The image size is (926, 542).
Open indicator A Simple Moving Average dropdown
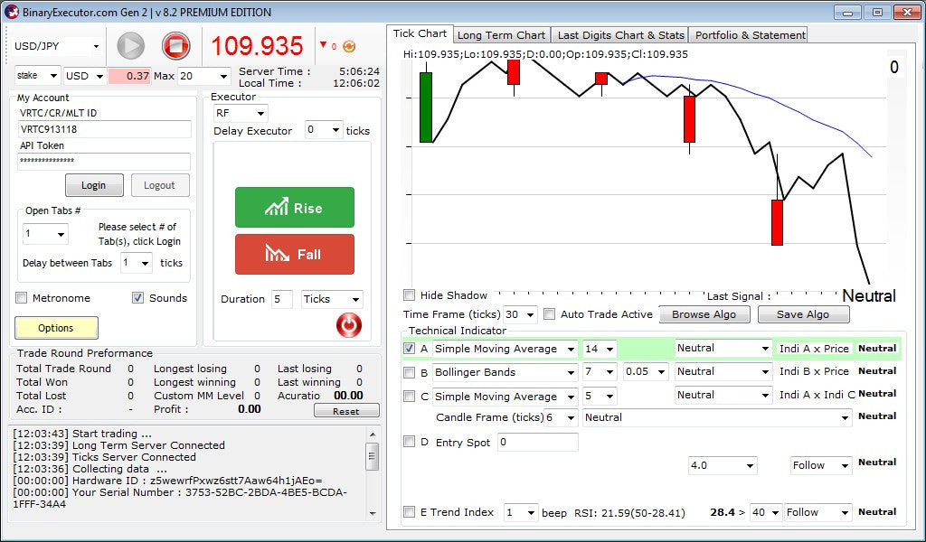pos(505,349)
